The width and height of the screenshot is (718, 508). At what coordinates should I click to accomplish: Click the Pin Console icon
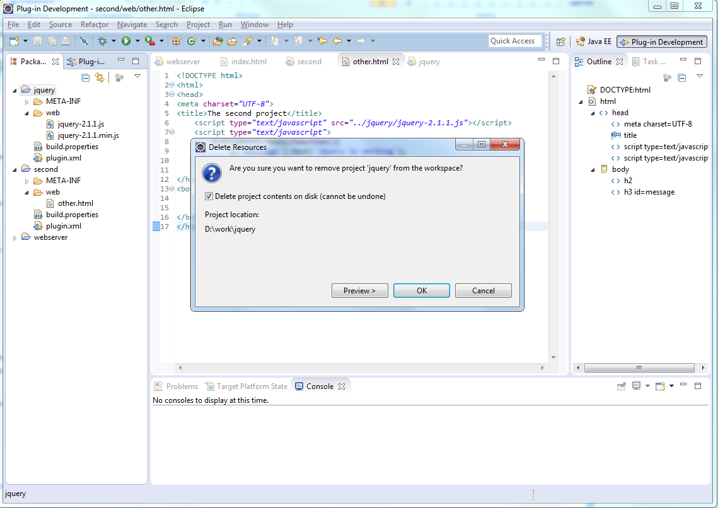(622, 386)
